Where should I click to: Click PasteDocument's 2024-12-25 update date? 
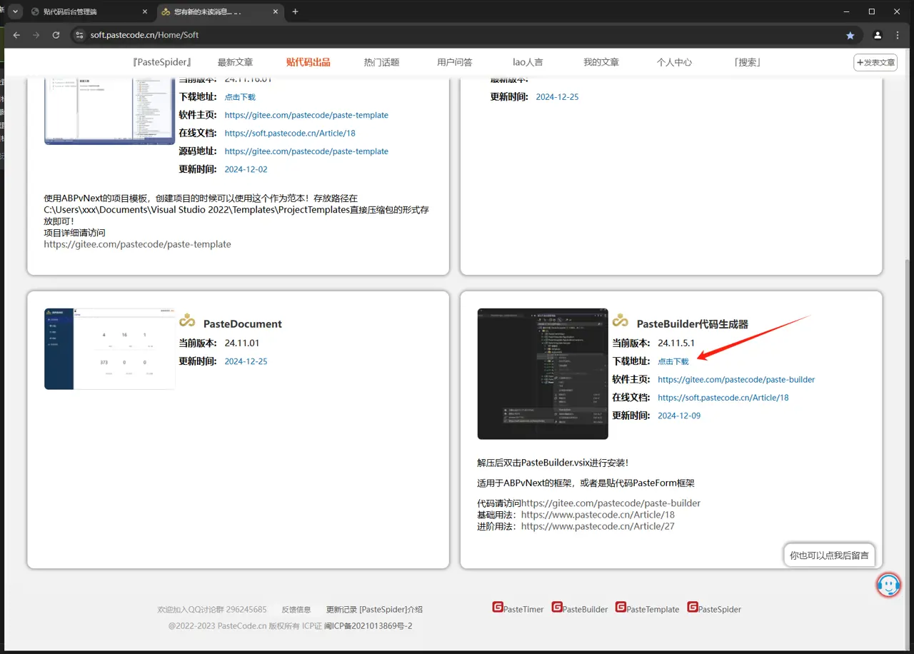pyautogui.click(x=246, y=361)
